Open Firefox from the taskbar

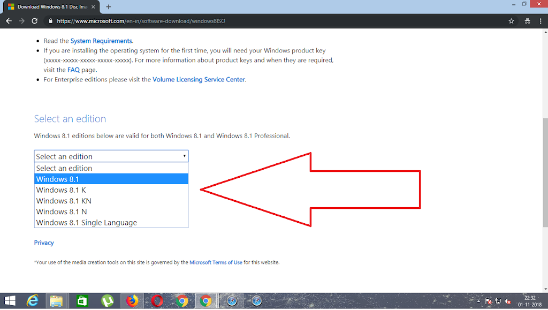(132, 301)
